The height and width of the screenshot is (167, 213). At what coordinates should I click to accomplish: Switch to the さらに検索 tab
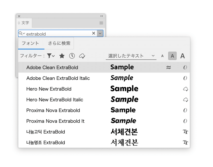pos(59,43)
